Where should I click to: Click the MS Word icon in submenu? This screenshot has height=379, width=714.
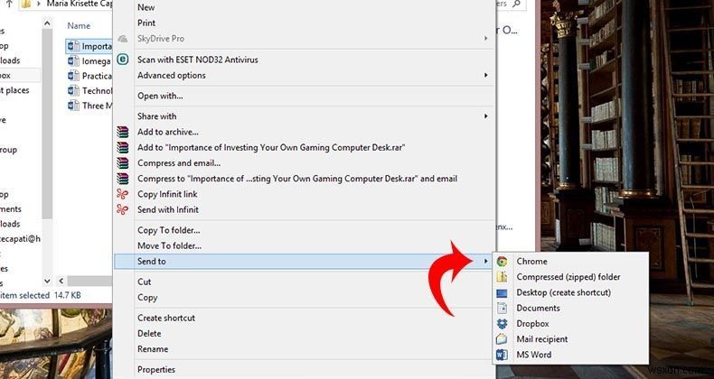coord(502,355)
